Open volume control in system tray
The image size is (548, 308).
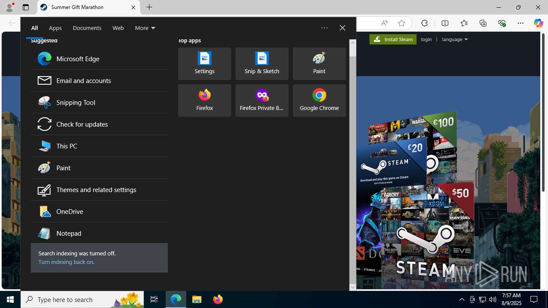(x=493, y=299)
